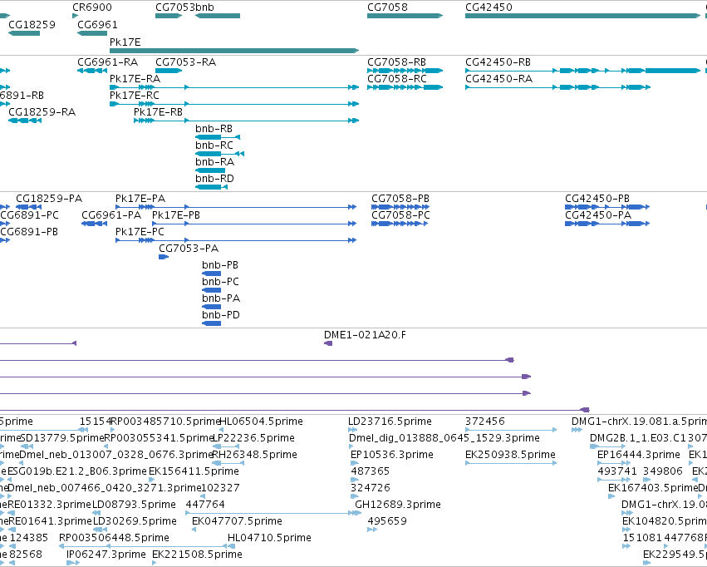Select EST RP003506448.5prime
The width and height of the screenshot is (707, 567).
pyautogui.click(x=145, y=546)
